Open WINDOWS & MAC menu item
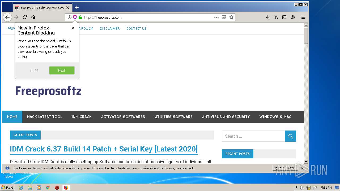 (x=275, y=117)
